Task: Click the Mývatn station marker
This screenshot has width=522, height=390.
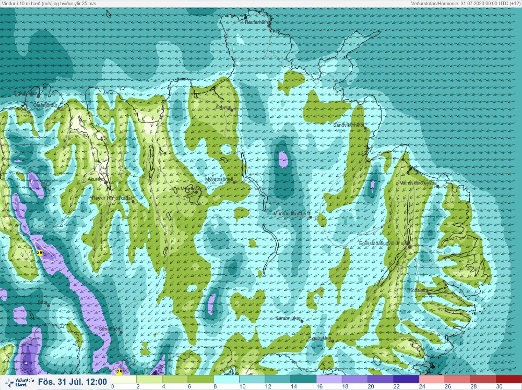Action: (196, 192)
